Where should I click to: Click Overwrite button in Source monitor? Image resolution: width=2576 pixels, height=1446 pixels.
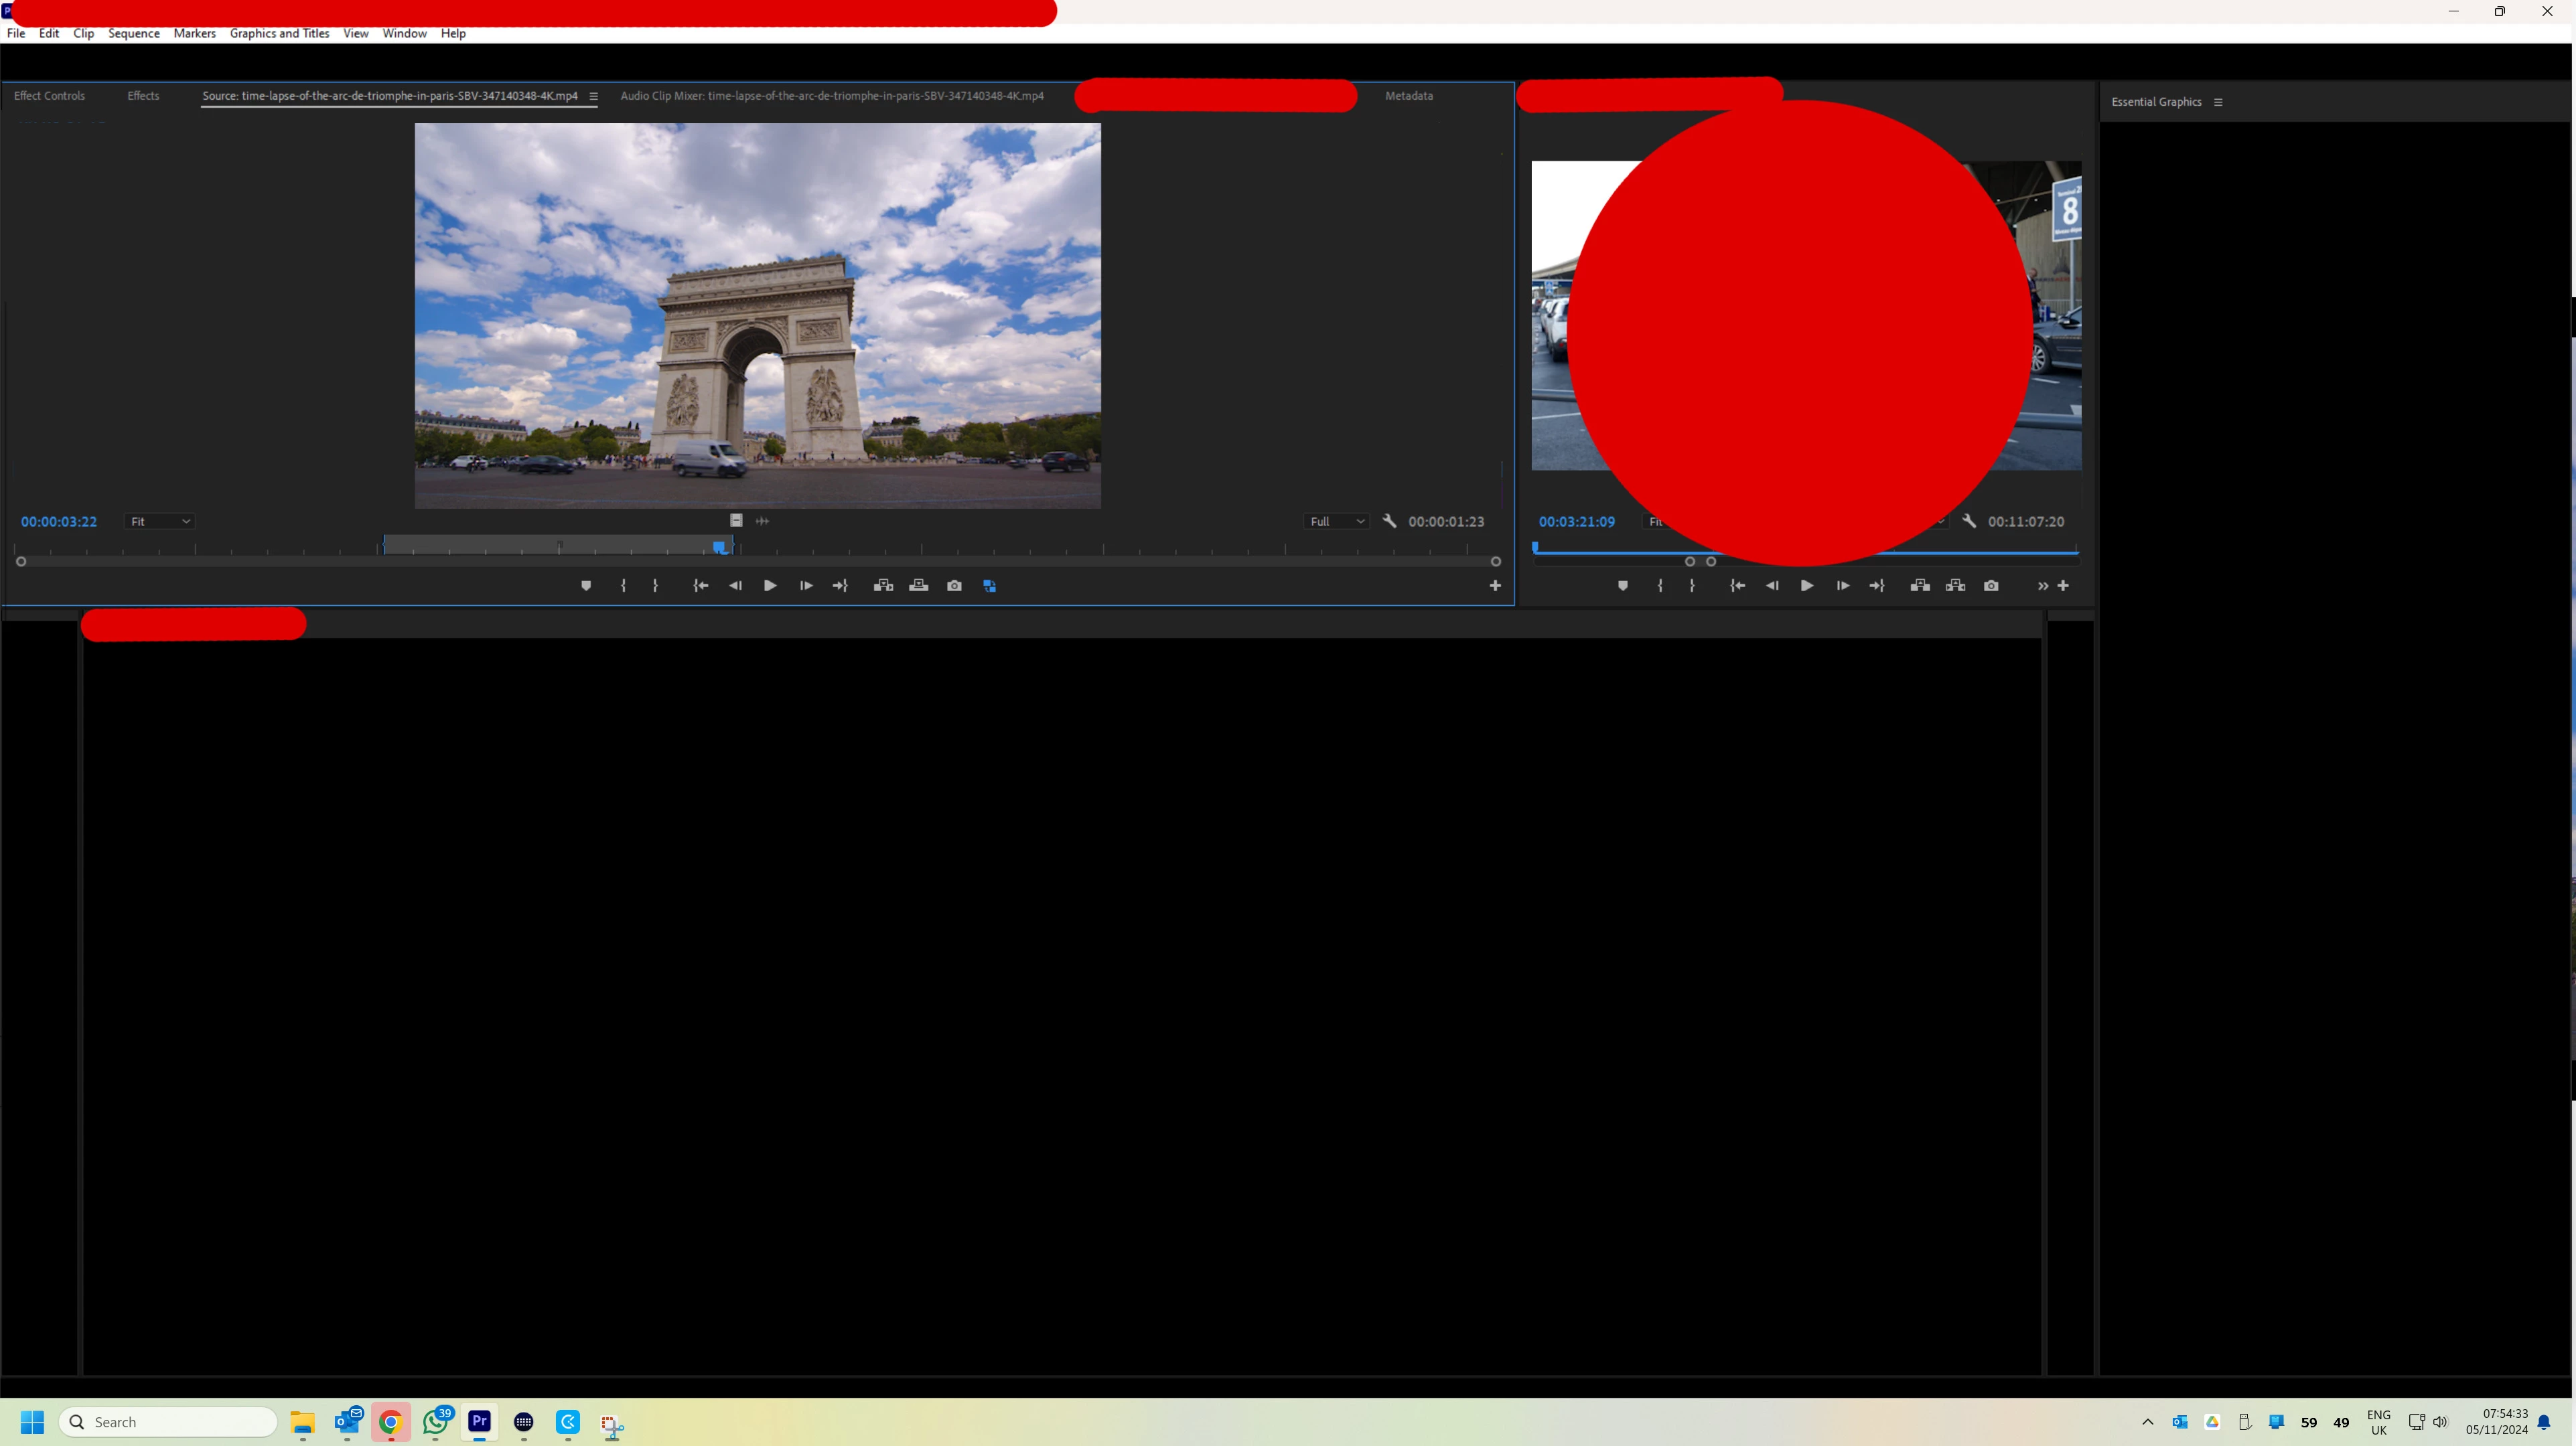[918, 586]
